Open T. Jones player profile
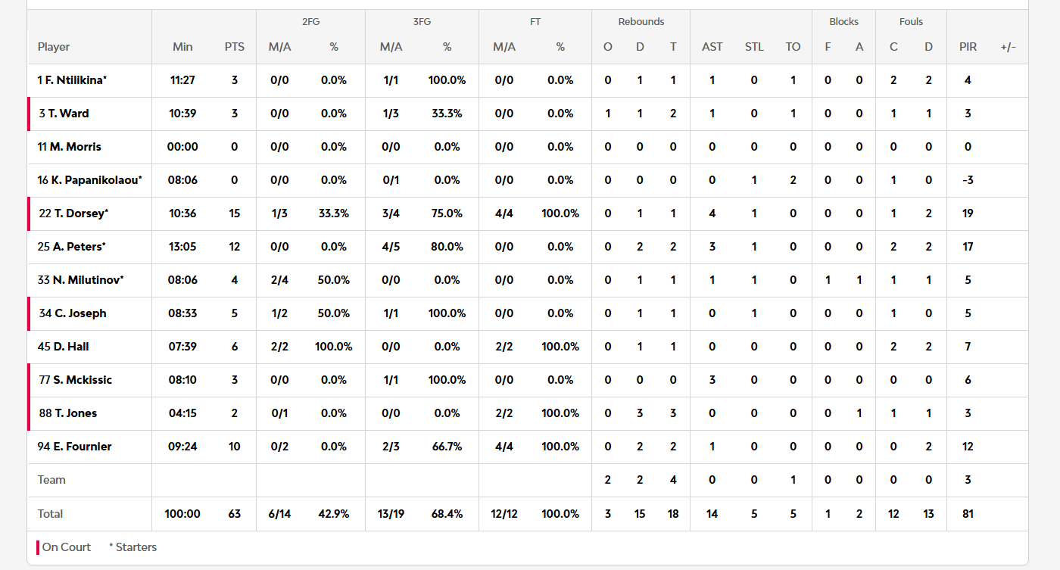This screenshot has width=1060, height=570. (75, 413)
